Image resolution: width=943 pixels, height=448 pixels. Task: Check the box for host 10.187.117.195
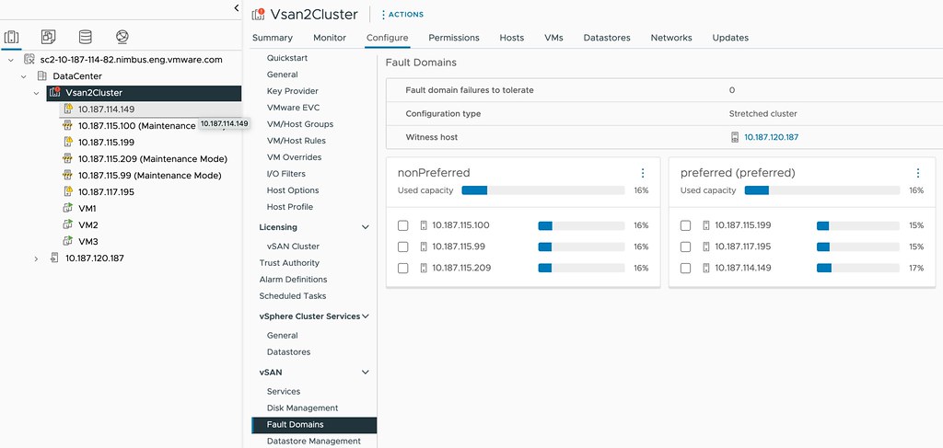(x=685, y=247)
